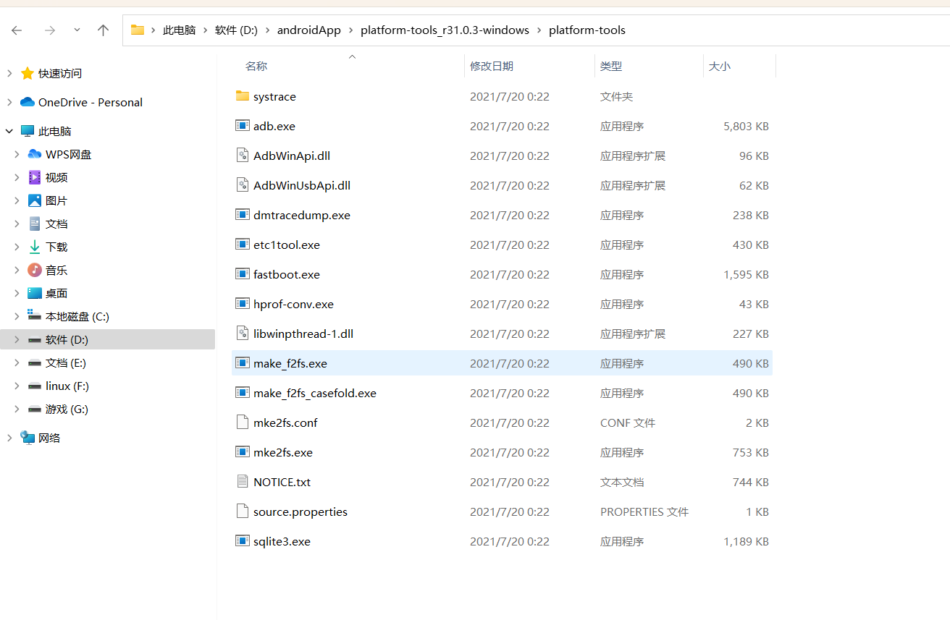Open recent locations dropdown arrow
950x620 pixels.
point(77,30)
